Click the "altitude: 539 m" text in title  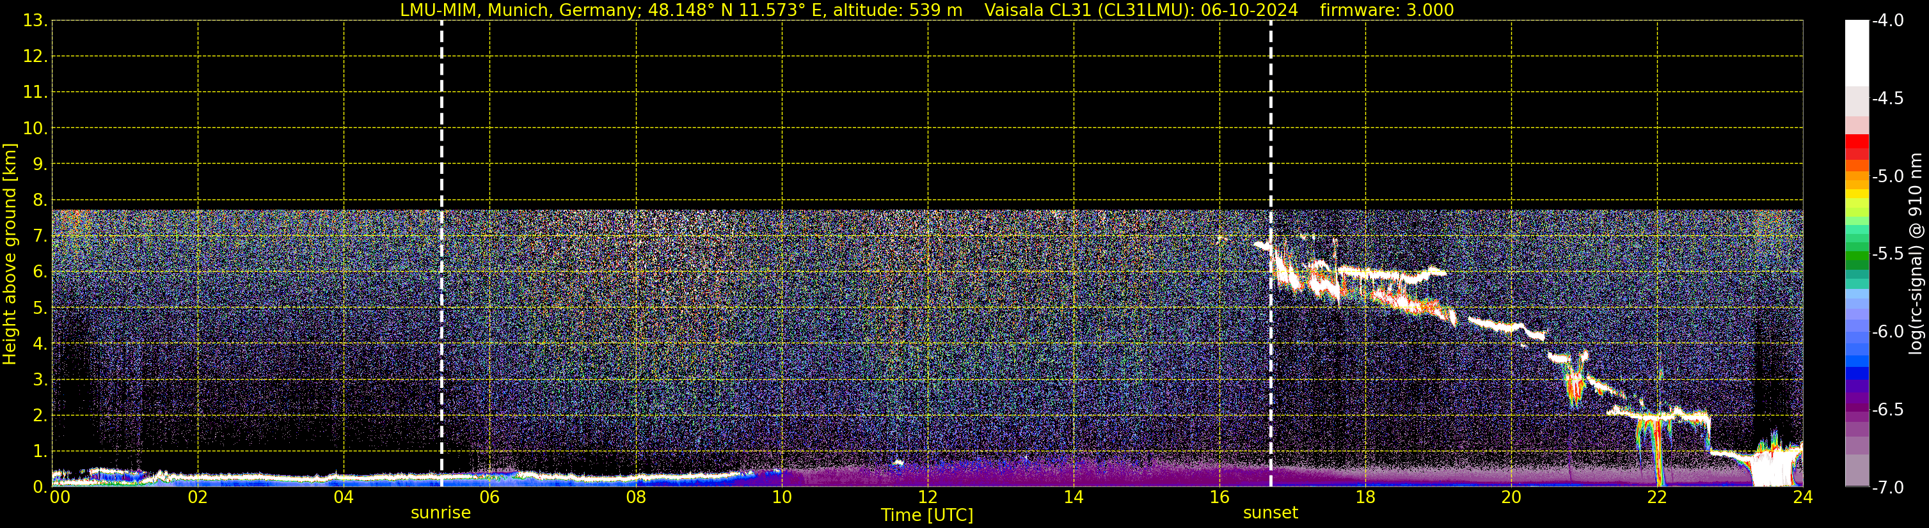898,10
